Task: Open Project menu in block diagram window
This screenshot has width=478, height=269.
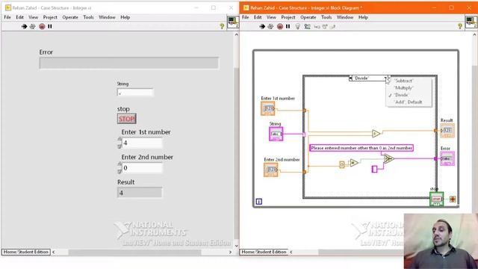Action: tap(288, 17)
